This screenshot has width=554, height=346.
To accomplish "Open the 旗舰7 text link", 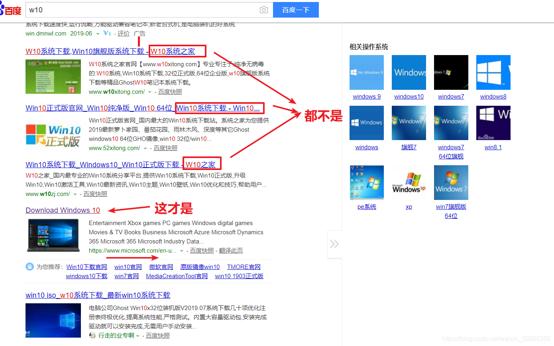I will [x=409, y=147].
